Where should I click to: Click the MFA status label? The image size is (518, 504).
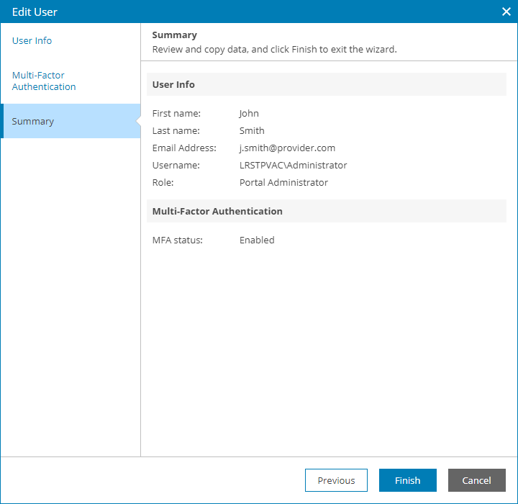coord(178,240)
